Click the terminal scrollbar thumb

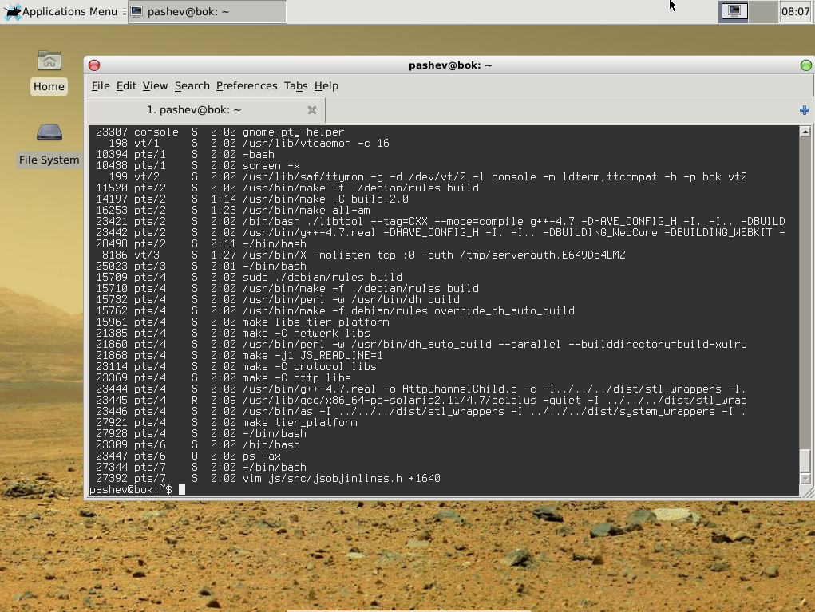pyautogui.click(x=805, y=460)
